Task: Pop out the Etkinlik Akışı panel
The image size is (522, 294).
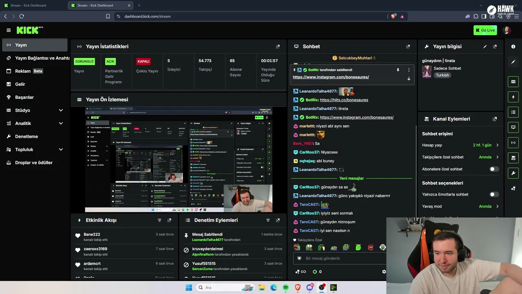Action: (169, 220)
